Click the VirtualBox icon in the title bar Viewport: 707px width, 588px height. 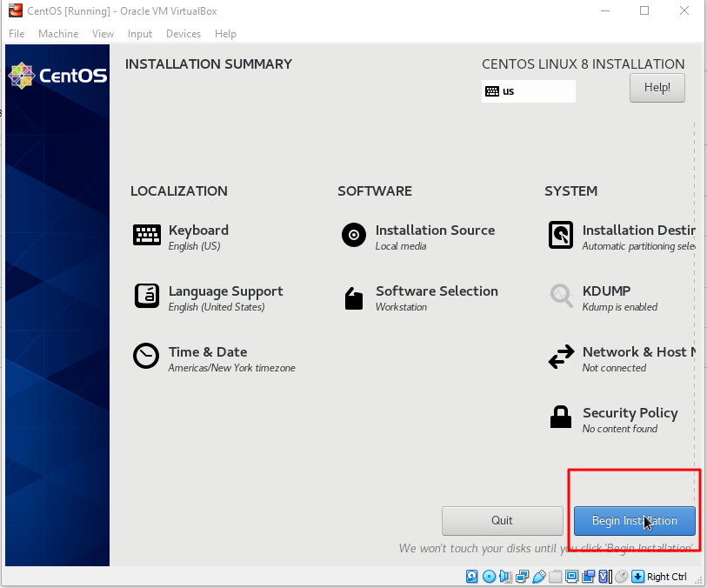pos(16,10)
